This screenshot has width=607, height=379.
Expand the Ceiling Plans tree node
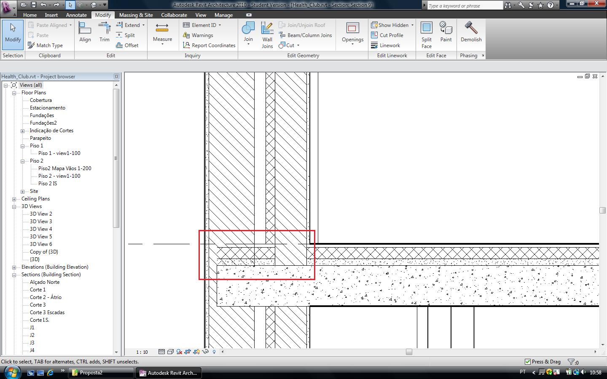14,199
